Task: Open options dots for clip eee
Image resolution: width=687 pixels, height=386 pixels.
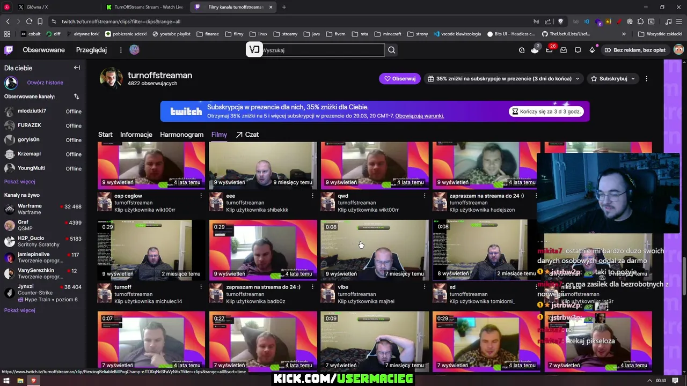Action: (312, 196)
